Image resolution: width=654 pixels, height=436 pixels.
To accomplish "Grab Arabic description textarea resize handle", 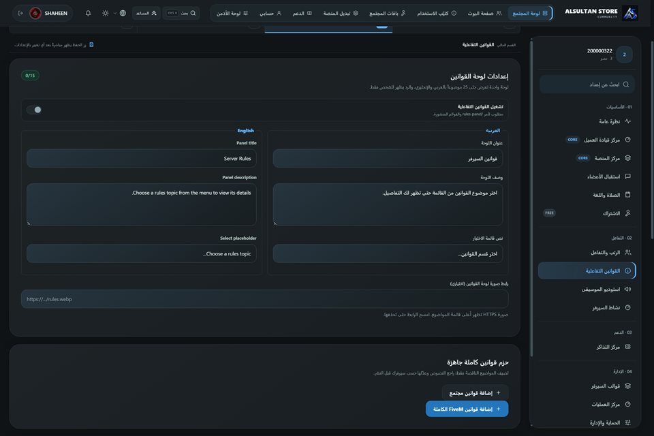I will (x=275, y=223).
